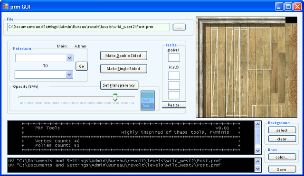Viewport: 304px width, 176px height.
Task: Click 'Polies count: 51' console text
Action: click(x=57, y=146)
